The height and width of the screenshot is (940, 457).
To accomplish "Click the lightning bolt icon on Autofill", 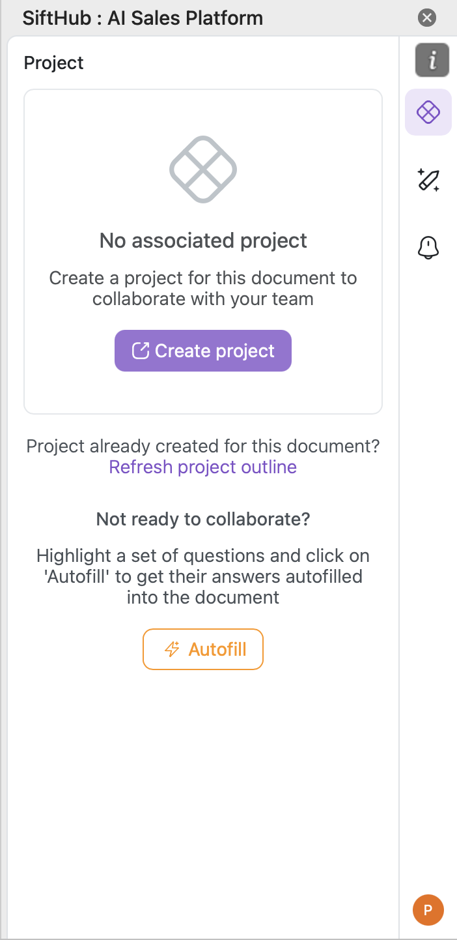I will point(172,649).
